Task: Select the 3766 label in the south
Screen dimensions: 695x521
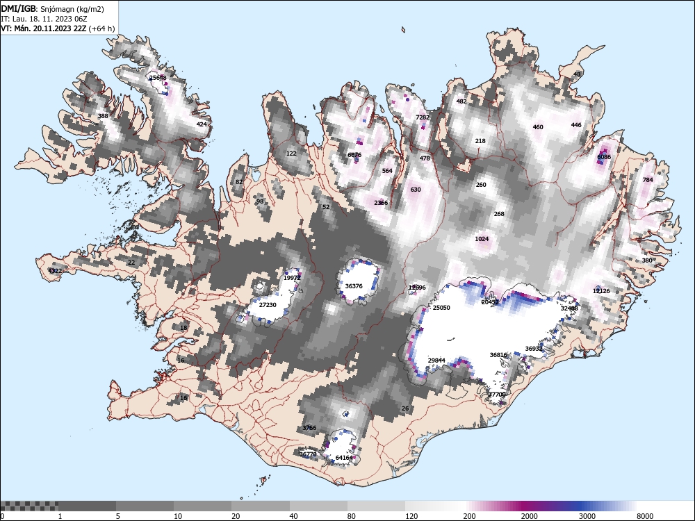Action: pyautogui.click(x=309, y=428)
